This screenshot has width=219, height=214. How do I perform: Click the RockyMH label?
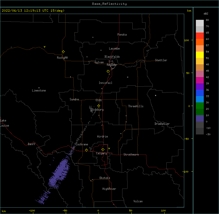click(62, 57)
